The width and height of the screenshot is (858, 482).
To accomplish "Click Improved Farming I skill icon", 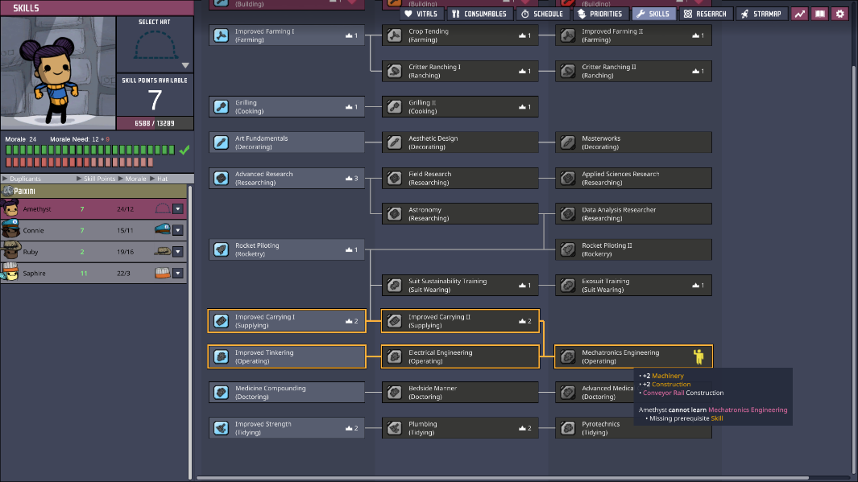I will coord(221,35).
